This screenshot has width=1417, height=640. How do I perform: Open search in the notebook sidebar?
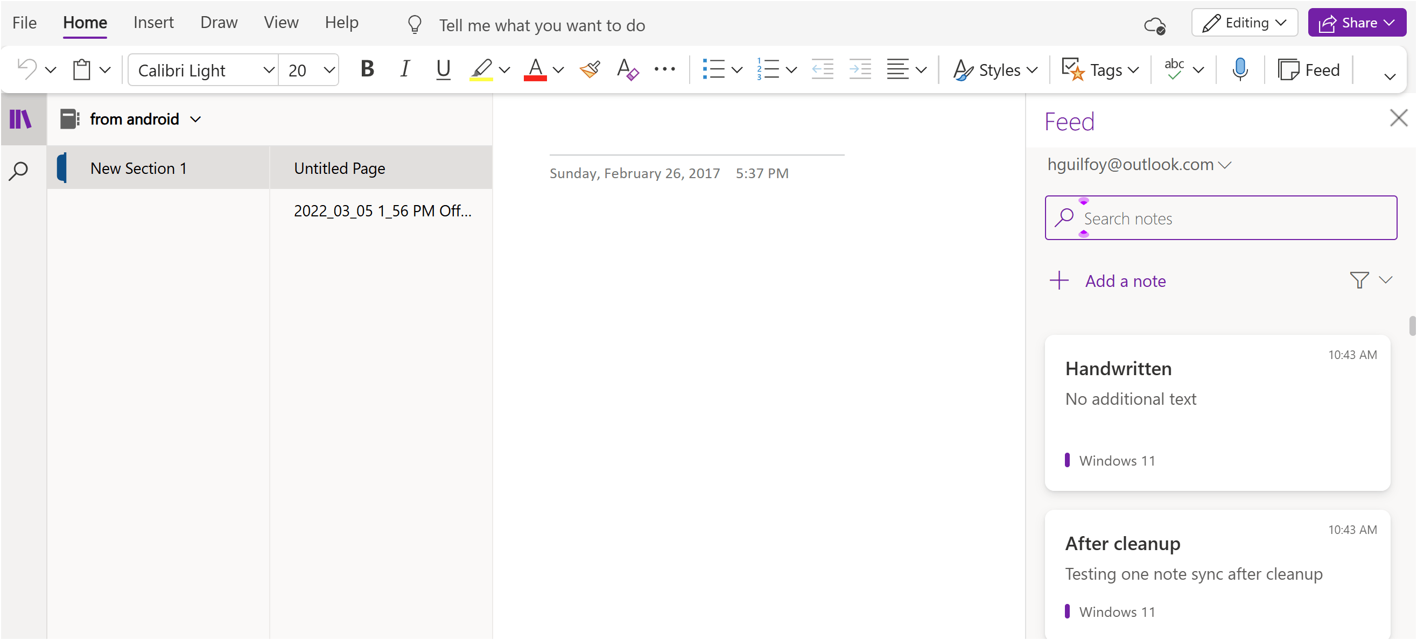(19, 171)
